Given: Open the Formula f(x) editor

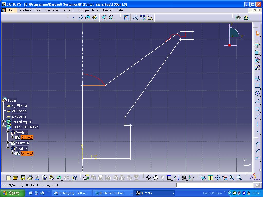Looking at the screenshot, I should pyautogui.click(x=148, y=178).
